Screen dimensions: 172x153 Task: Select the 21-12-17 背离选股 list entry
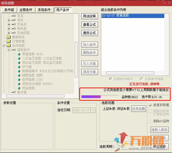(133, 16)
